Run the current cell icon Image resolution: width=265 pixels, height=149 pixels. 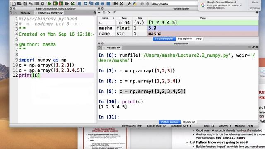[x=55, y=4]
